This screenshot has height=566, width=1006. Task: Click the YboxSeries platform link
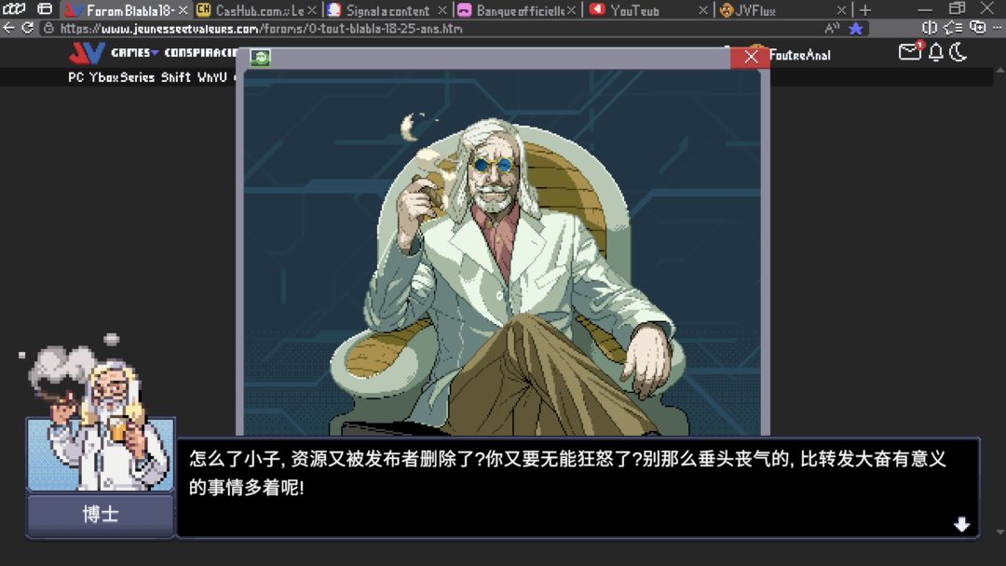[122, 77]
